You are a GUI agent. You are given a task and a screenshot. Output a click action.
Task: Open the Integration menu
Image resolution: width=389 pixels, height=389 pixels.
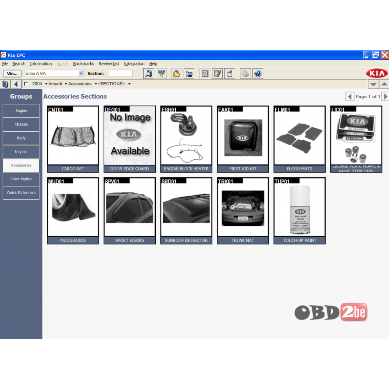click(134, 64)
